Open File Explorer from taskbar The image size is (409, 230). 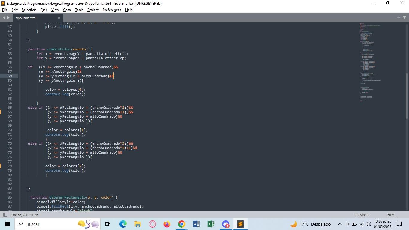coord(137,224)
